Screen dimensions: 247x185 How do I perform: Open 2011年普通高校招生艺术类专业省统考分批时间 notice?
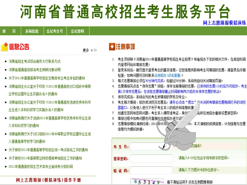pyautogui.click(x=41, y=167)
